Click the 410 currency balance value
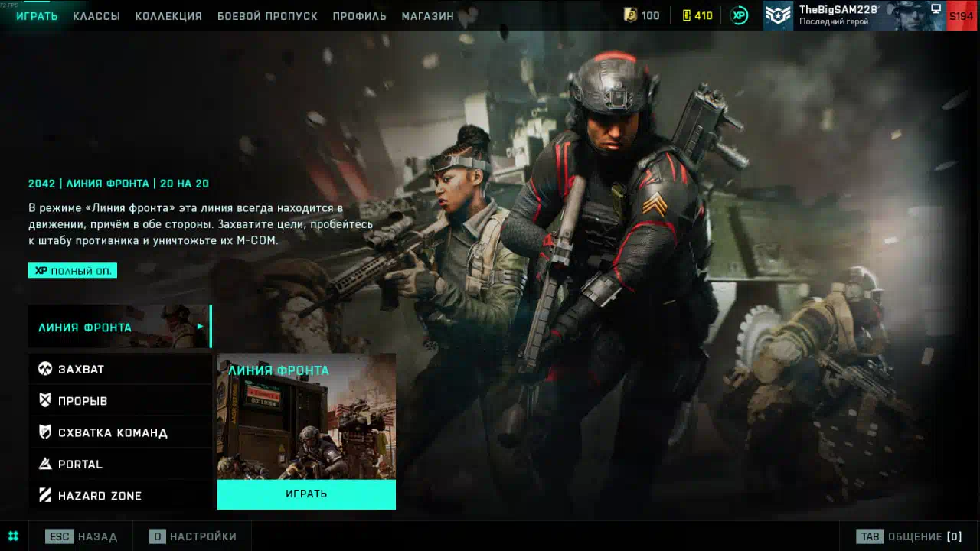Viewport: 980px width, 551px height. (x=704, y=16)
